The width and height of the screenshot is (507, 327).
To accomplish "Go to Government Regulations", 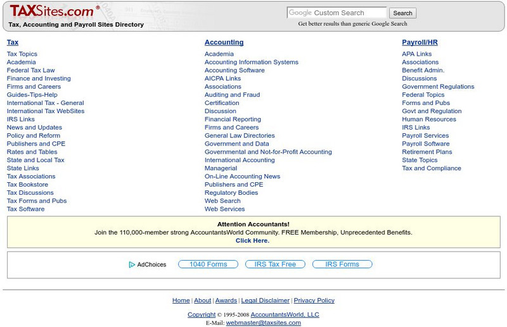I will click(438, 87).
